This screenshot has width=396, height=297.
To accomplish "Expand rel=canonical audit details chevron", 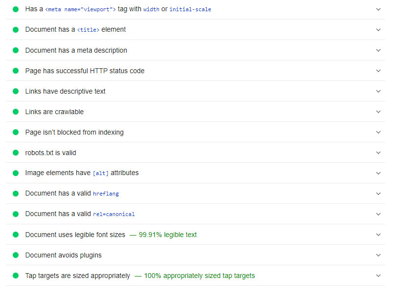I will (x=378, y=214).
